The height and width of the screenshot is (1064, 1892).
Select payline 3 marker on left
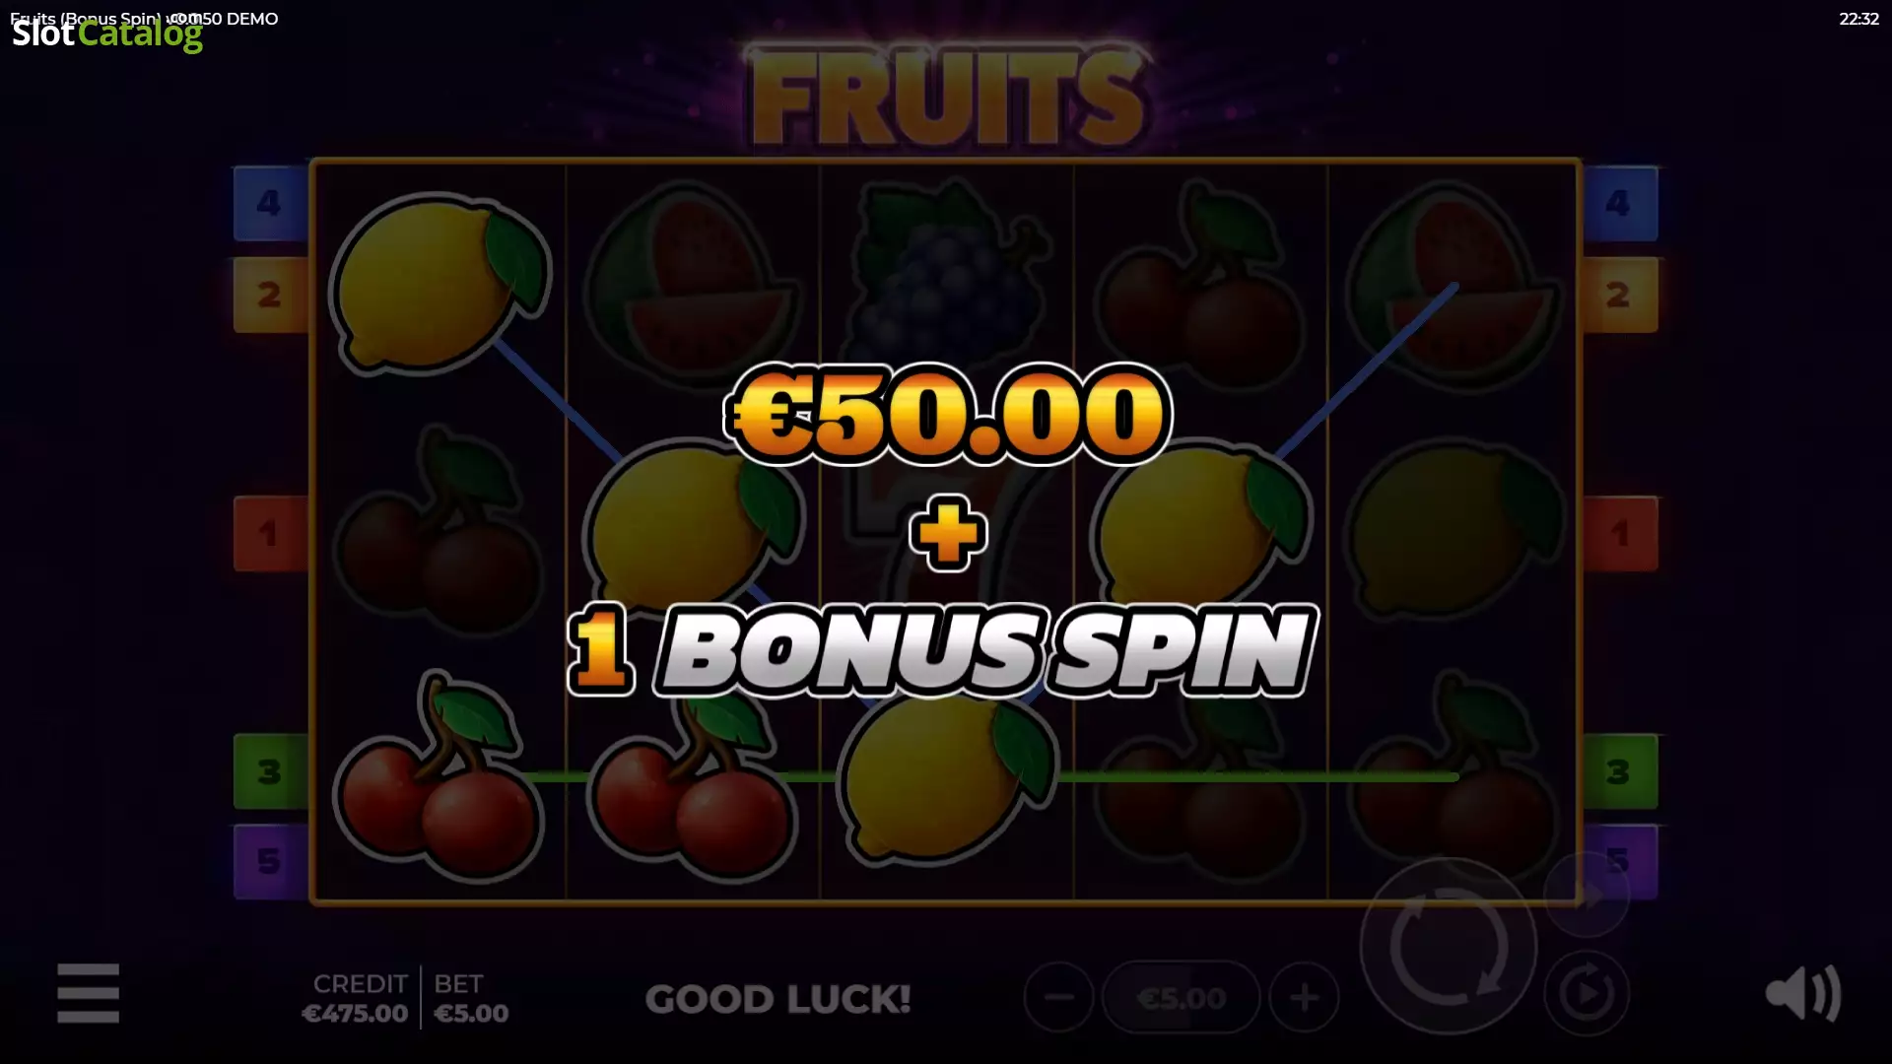point(270,771)
